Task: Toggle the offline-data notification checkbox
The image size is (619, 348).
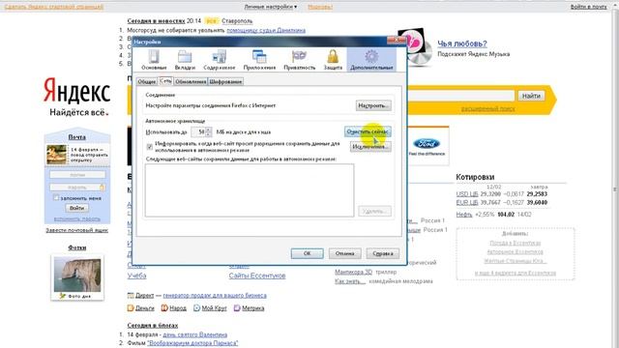Action: pos(150,147)
